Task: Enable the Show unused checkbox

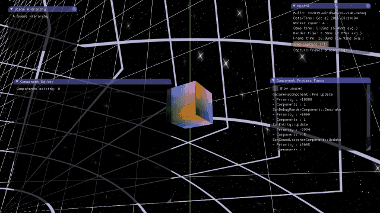Action: pyautogui.click(x=275, y=88)
